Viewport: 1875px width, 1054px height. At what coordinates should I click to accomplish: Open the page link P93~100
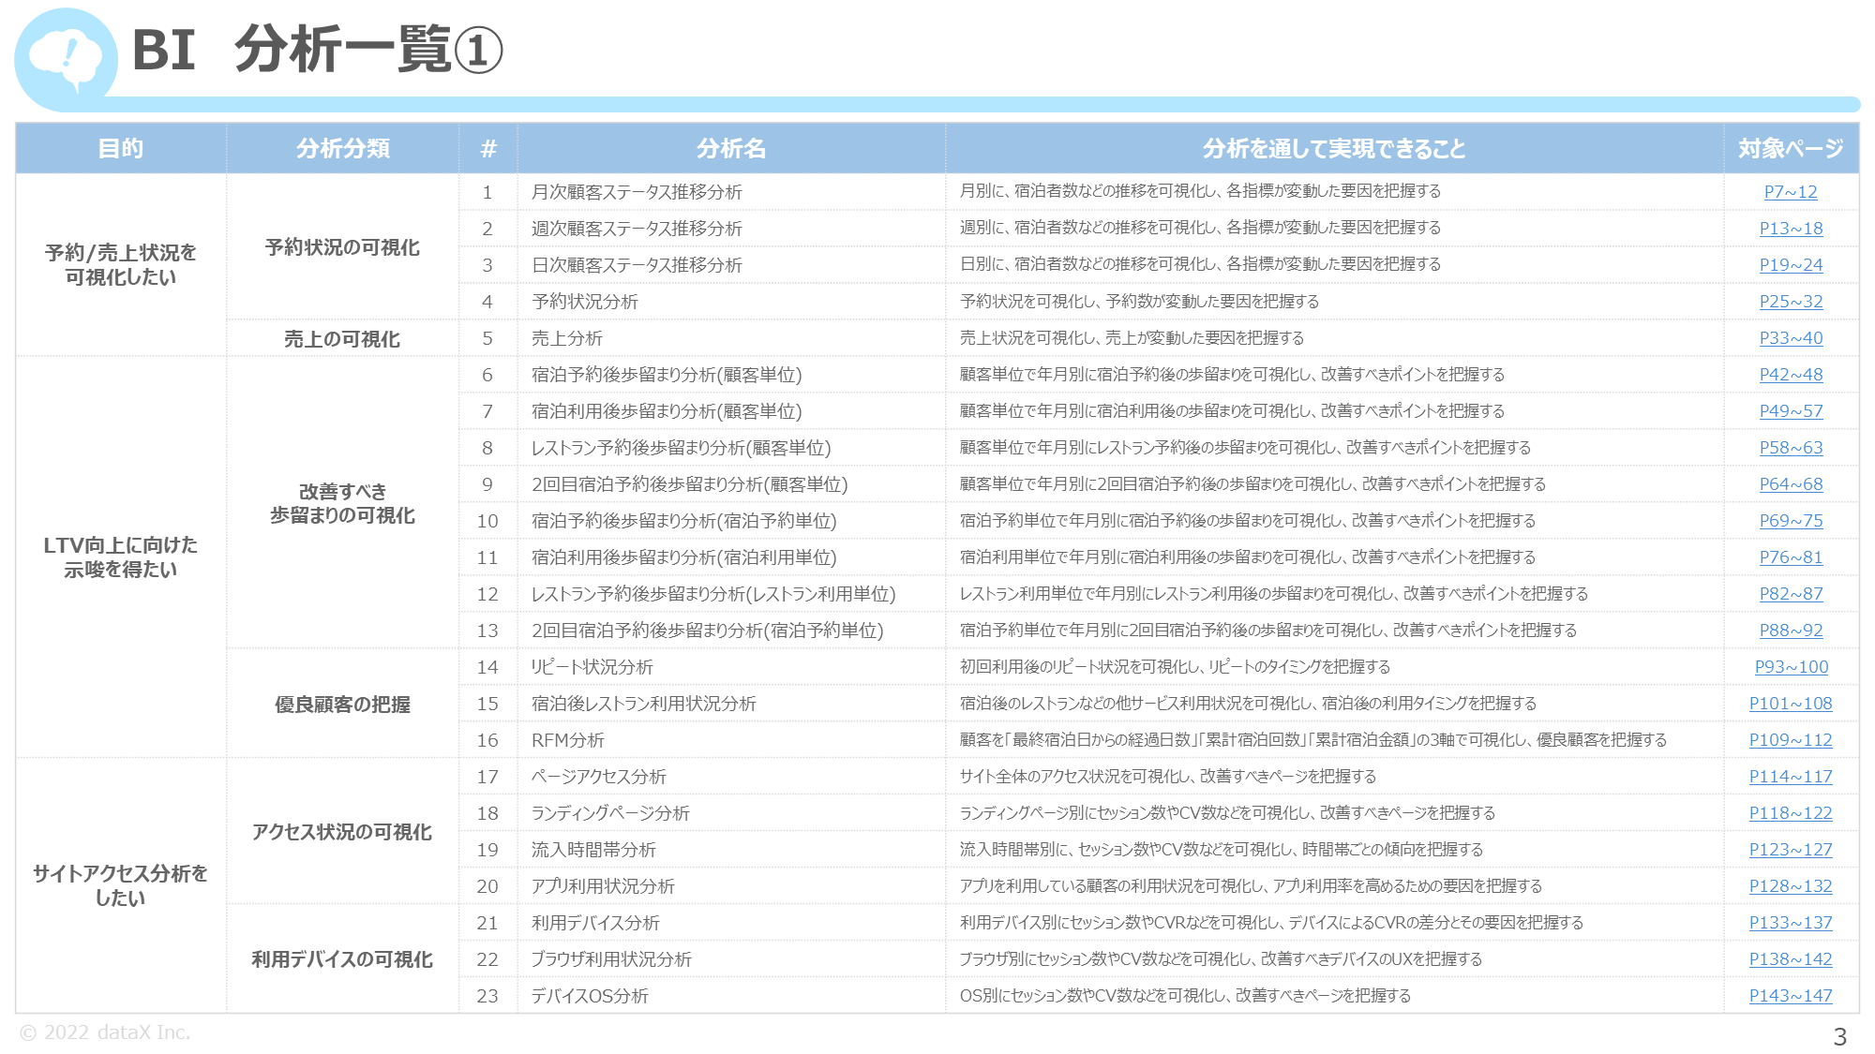pyautogui.click(x=1791, y=667)
